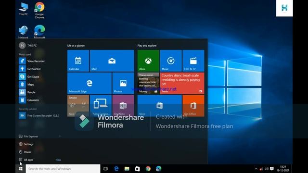Open the Get Office tile
This screenshot has height=173, width=308.
tap(193, 106)
